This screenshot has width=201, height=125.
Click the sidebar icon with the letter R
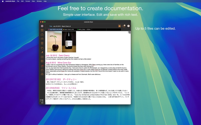[42, 30]
